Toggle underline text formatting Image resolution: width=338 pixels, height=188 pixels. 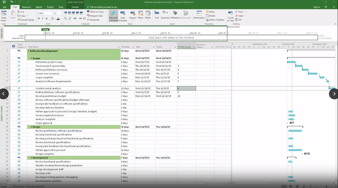coord(47,19)
